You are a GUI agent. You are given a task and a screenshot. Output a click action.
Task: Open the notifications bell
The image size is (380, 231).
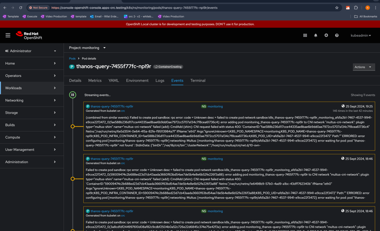pyautogui.click(x=316, y=35)
